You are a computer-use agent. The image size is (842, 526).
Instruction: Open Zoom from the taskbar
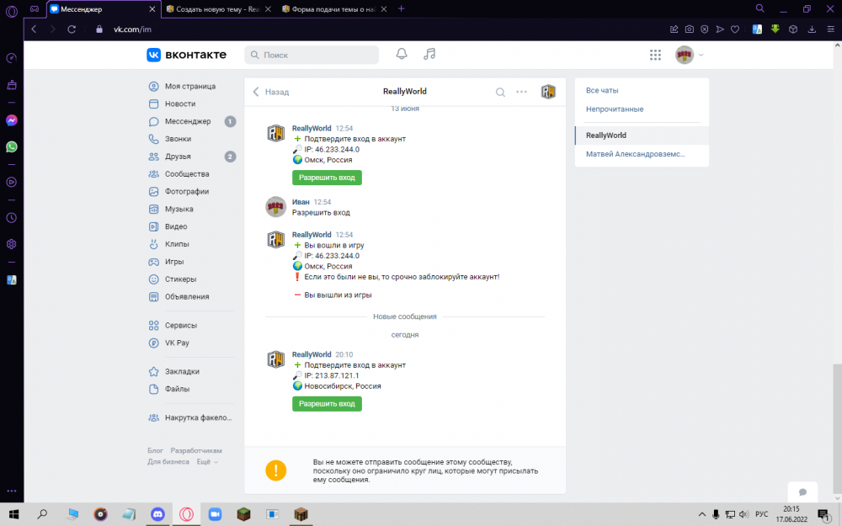click(x=215, y=514)
